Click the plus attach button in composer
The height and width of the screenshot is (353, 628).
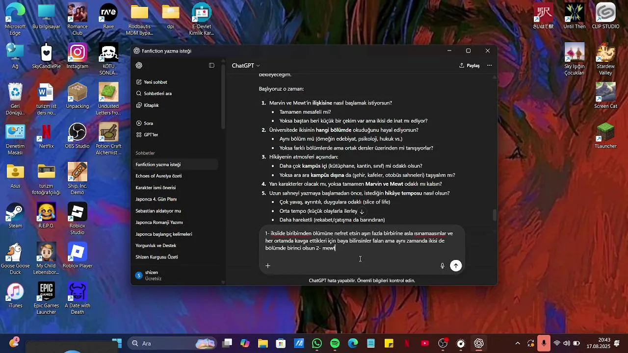pyautogui.click(x=268, y=266)
